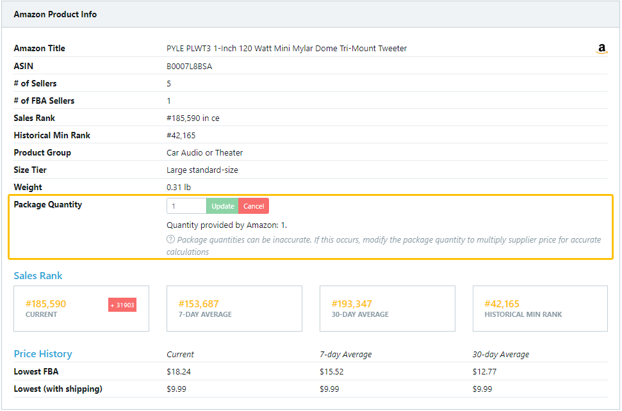Viewport: 622px width, 411px height.
Task: Click the red Cancel button
Action: [x=254, y=206]
